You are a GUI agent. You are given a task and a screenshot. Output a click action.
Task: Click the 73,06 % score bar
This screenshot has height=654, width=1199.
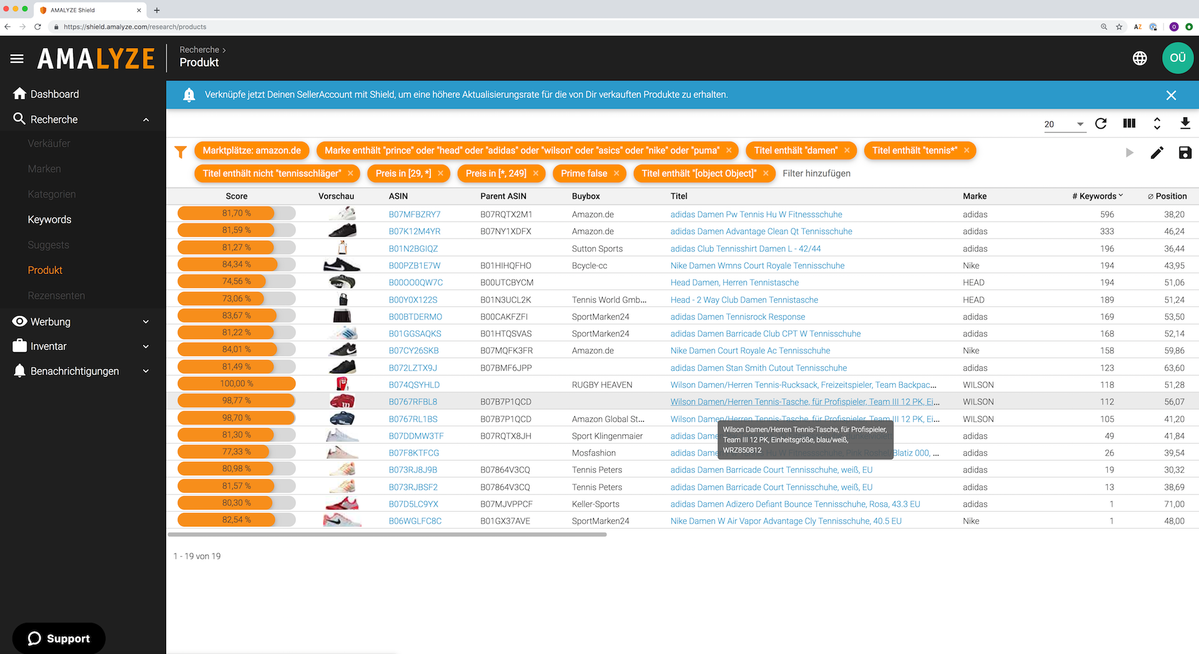[x=237, y=299]
